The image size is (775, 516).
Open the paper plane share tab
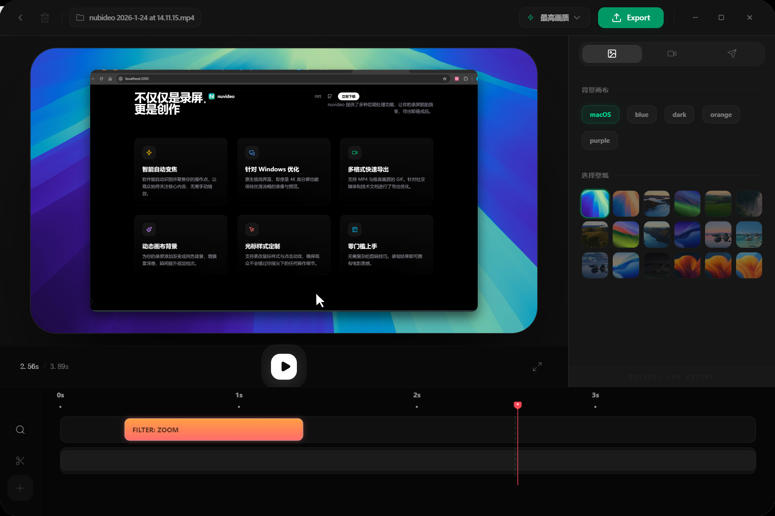(x=732, y=53)
